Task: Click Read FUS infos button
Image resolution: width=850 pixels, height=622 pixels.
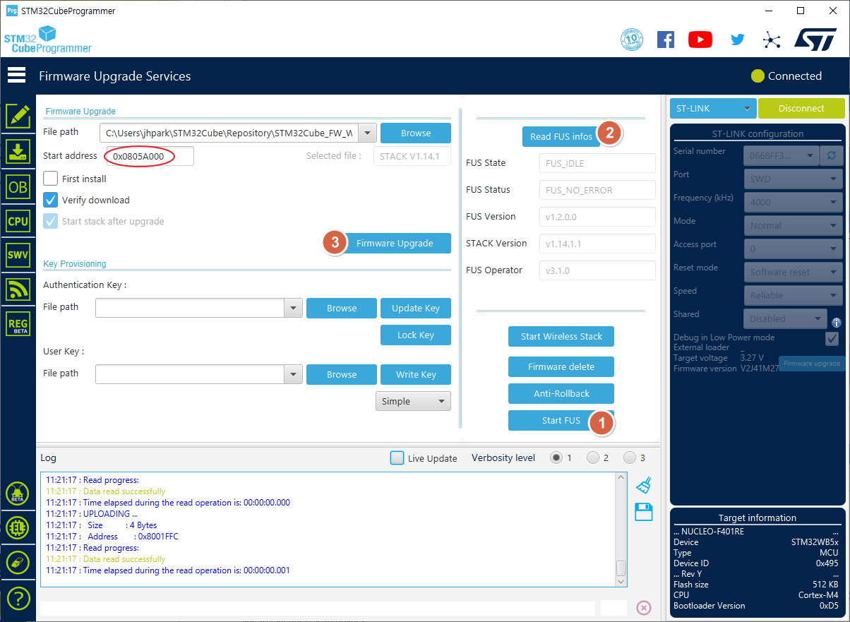Action: click(561, 136)
